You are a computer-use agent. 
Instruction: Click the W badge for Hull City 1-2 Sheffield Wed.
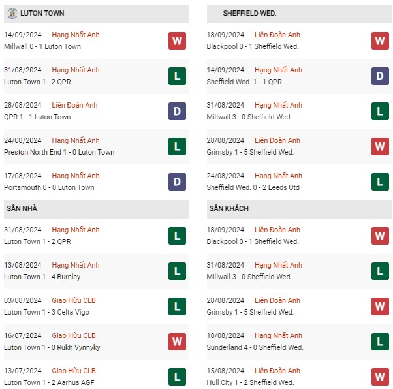click(x=380, y=377)
